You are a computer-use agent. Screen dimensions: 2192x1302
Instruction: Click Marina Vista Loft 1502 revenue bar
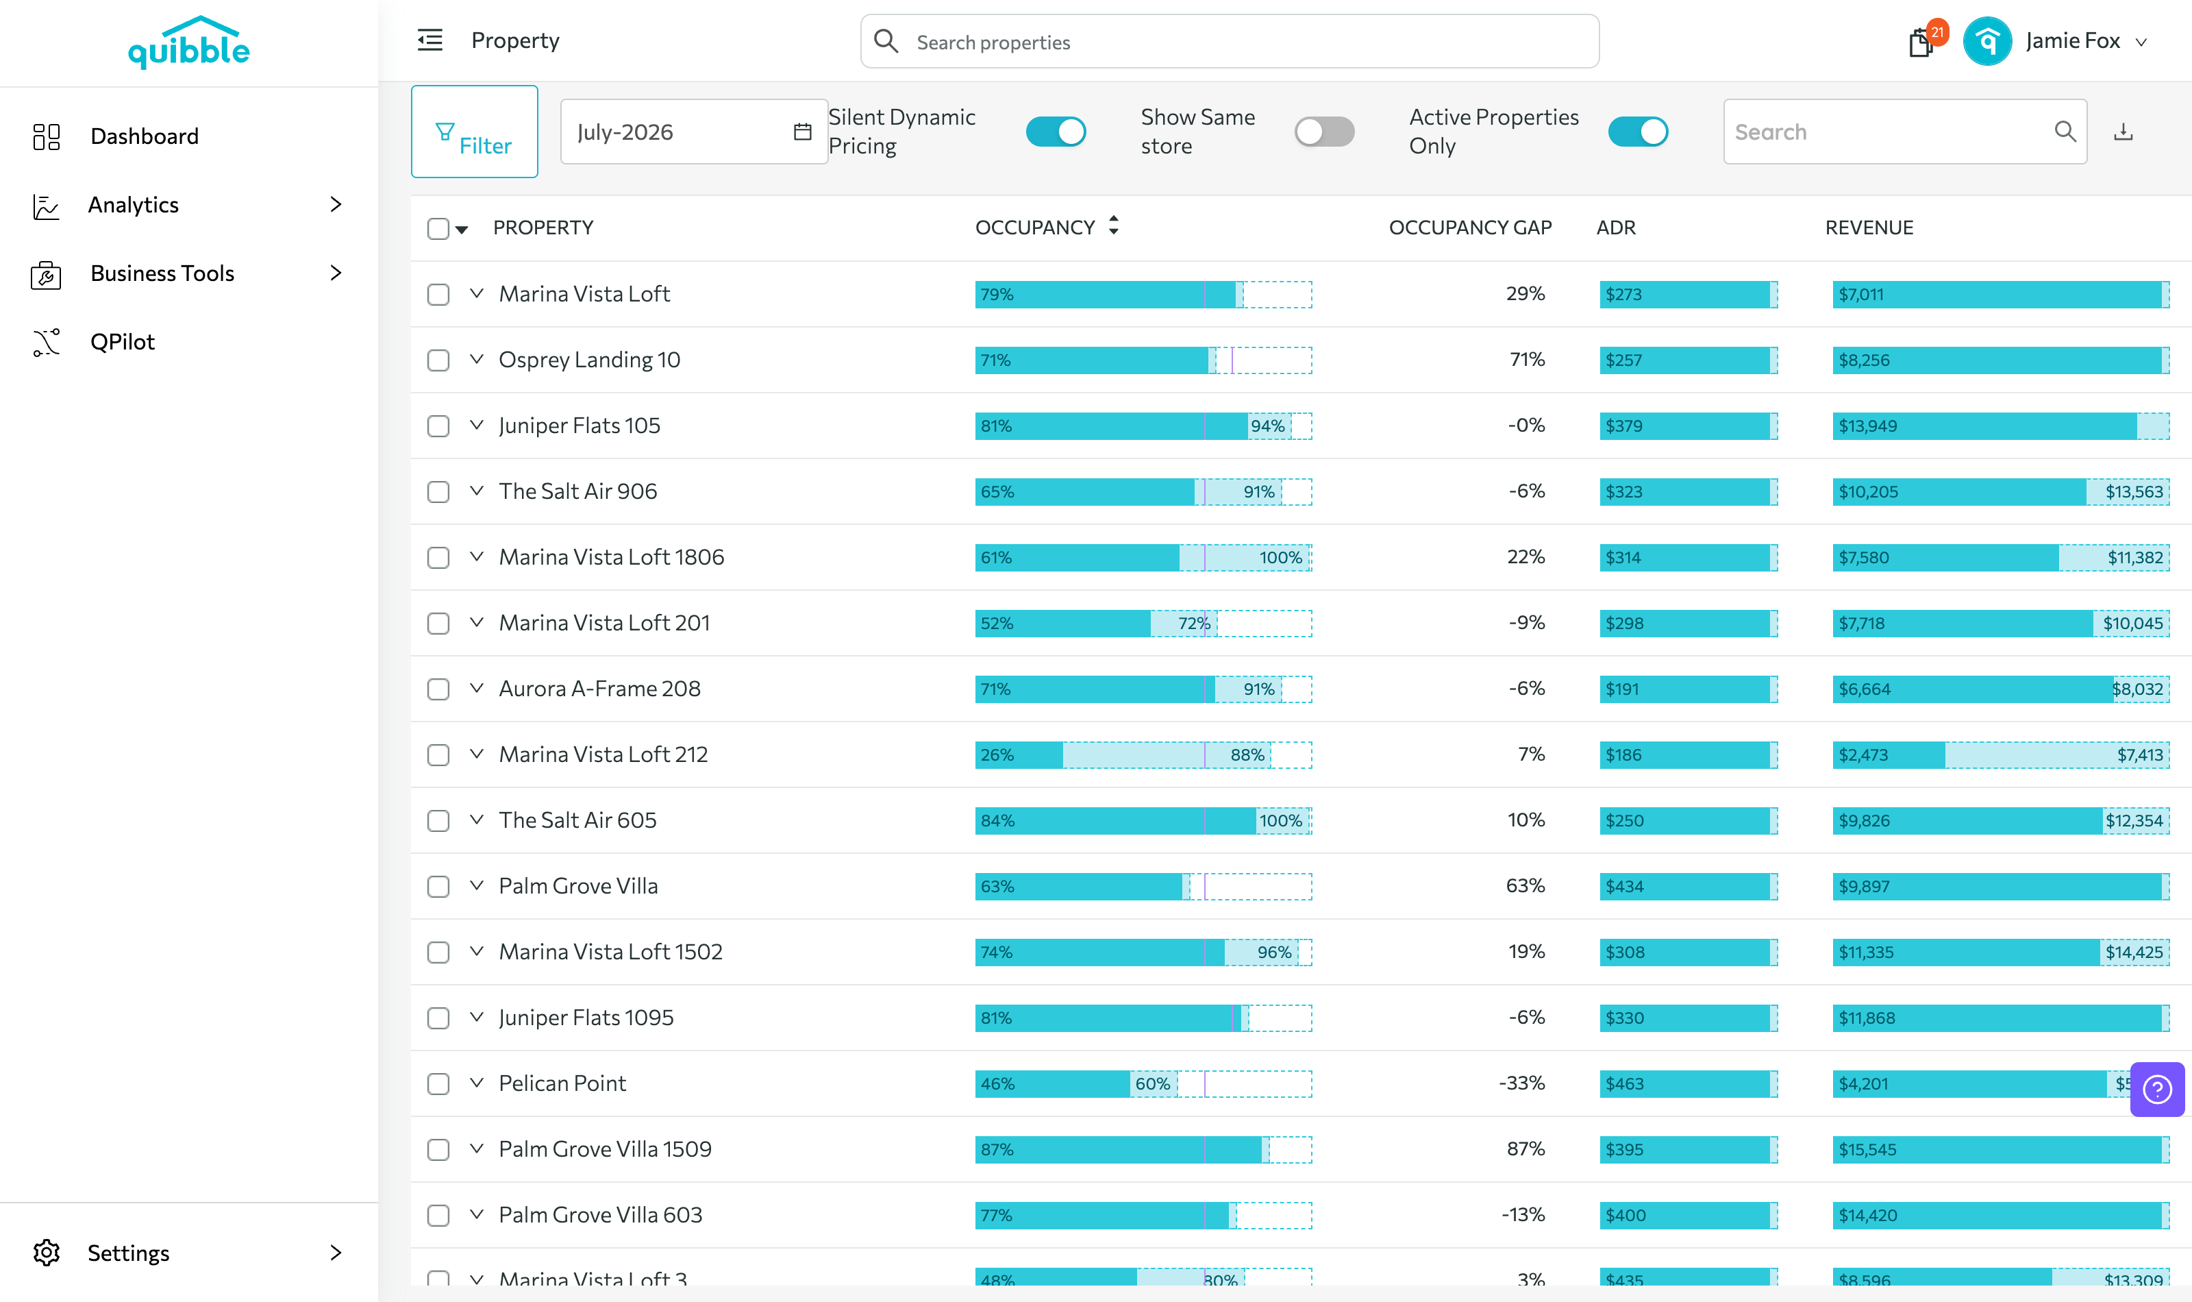[x=2001, y=952]
